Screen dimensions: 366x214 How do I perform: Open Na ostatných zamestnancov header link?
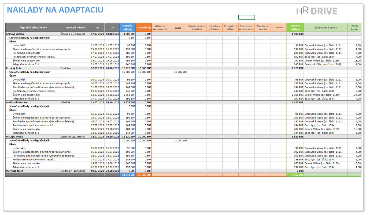pyautogui.click(x=246, y=27)
